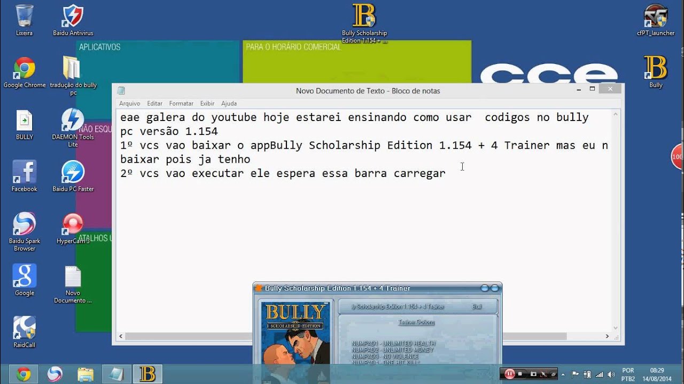Click the Notepad title bar document icon
The height and width of the screenshot is (384, 684).
pyautogui.click(x=121, y=91)
